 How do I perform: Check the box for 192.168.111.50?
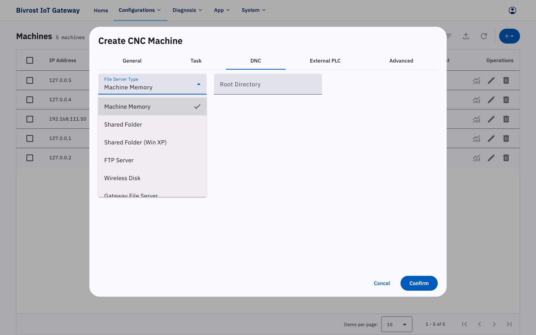point(30,119)
